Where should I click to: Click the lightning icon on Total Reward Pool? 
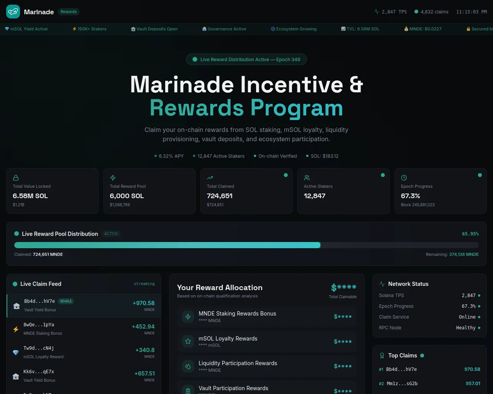[113, 178]
